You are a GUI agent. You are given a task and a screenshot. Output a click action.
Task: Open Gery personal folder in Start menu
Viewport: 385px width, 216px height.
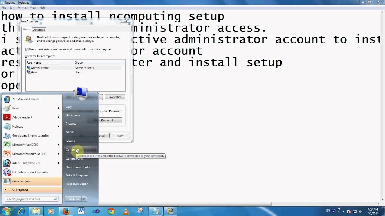tap(69, 107)
